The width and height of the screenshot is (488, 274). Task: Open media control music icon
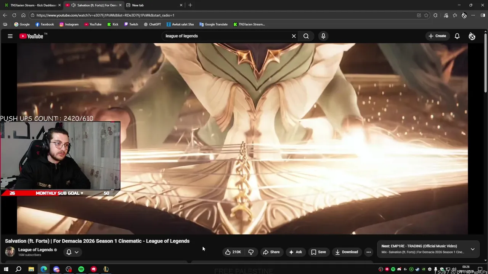coord(446,15)
